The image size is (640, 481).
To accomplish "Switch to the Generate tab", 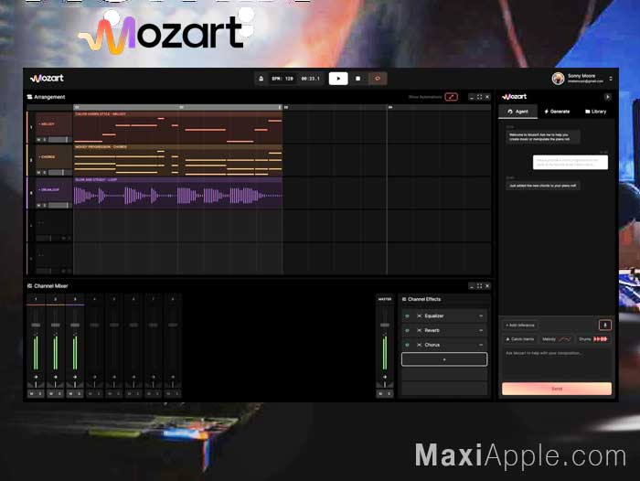I will 557,112.
